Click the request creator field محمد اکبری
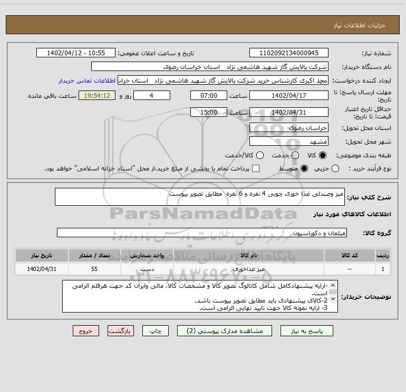 pyautogui.click(x=223, y=81)
